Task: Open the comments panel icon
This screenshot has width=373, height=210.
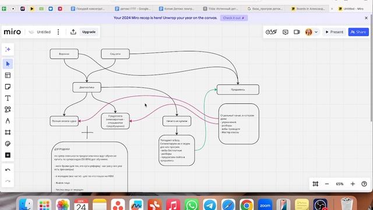Action: pyautogui.click(x=285, y=32)
